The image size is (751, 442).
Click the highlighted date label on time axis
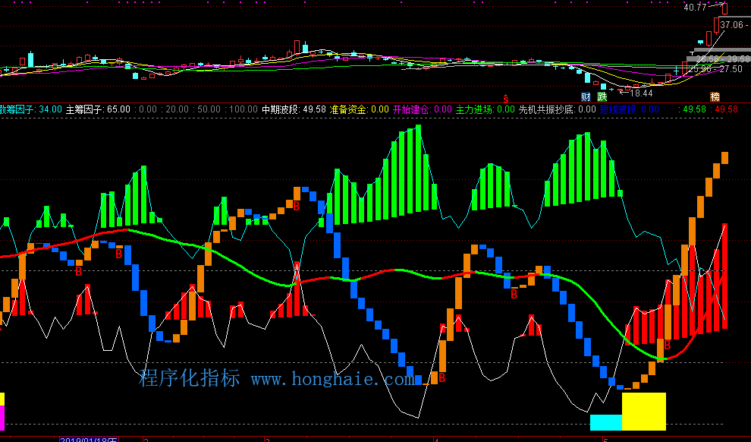(89, 439)
